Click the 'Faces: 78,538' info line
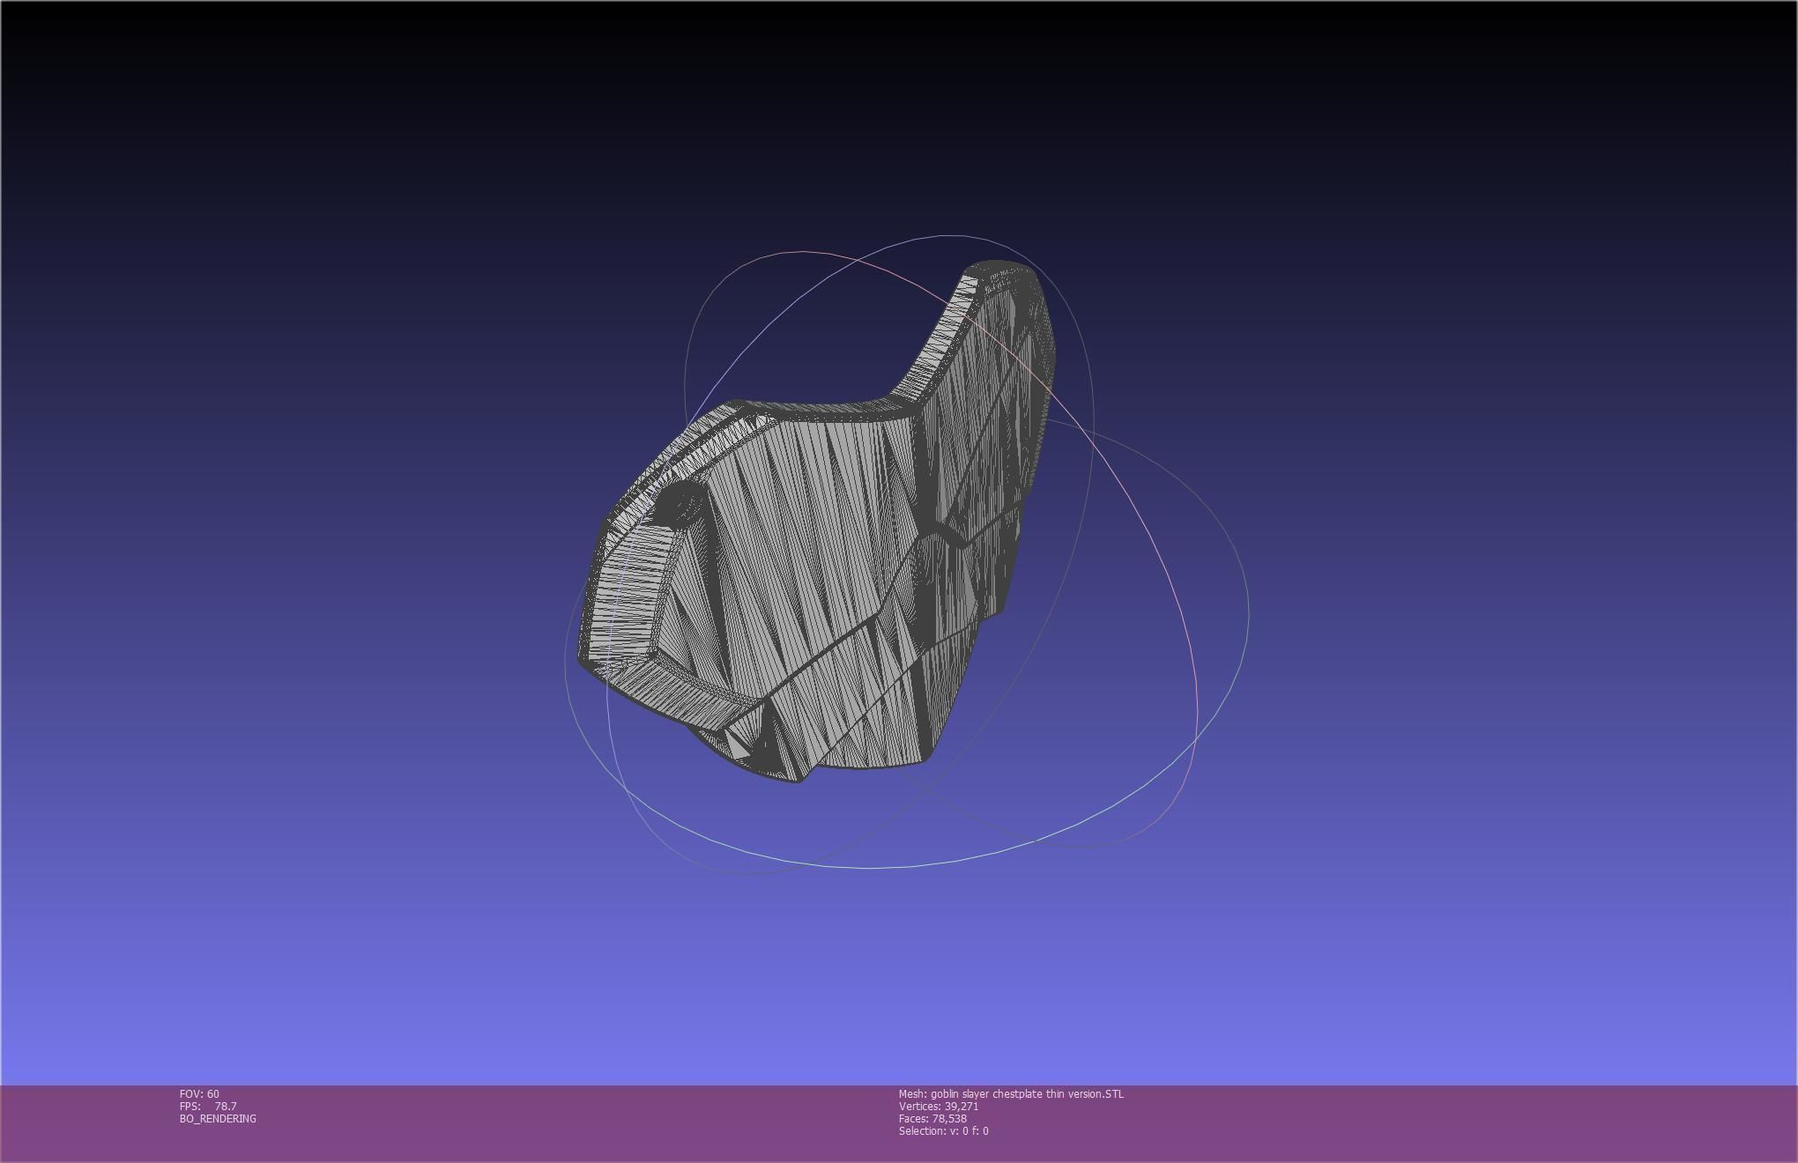The height and width of the screenshot is (1163, 1798). click(932, 1118)
